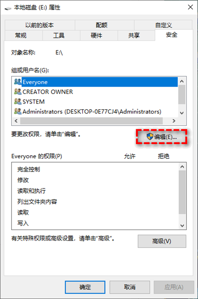Click the drive icon in title bar

click(8, 8)
